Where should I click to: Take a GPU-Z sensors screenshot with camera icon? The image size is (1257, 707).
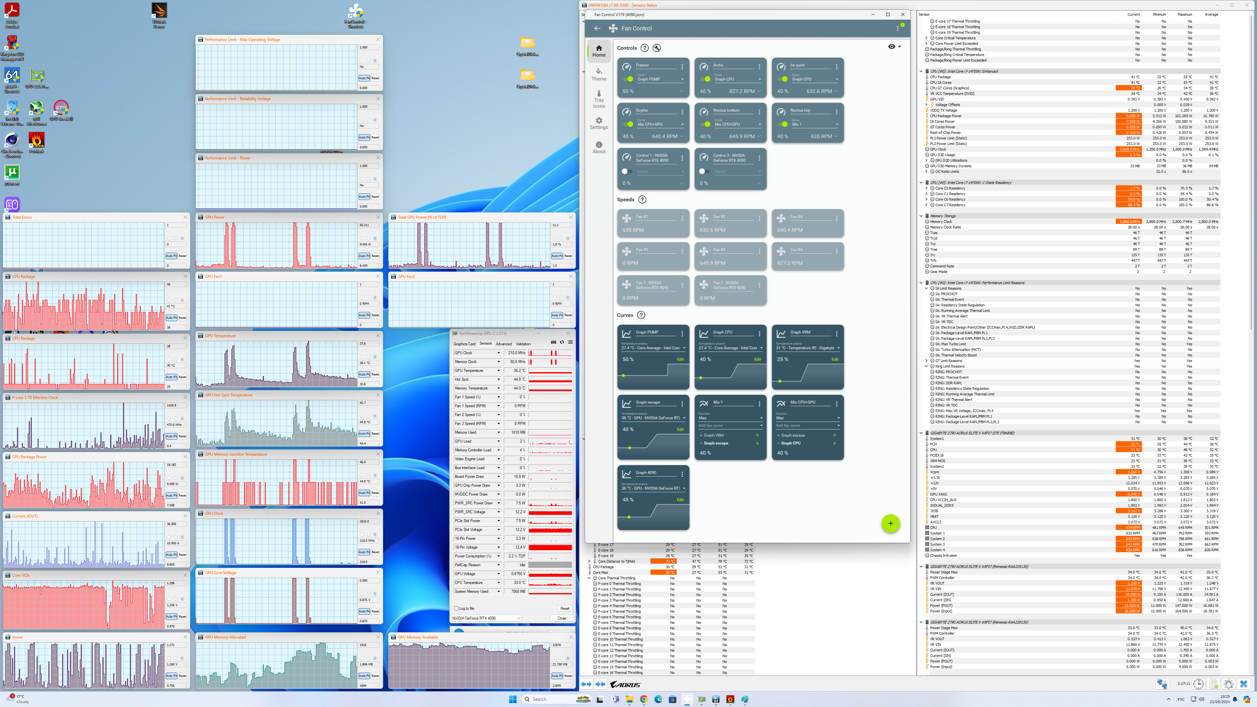point(553,342)
